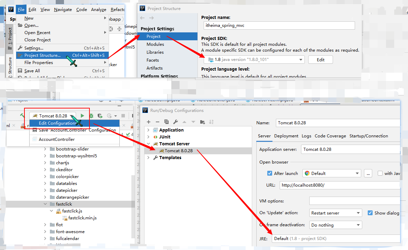Screen dimensions: 408x250
Task: Open the On 'Update' action dropdown
Action: click(335, 213)
